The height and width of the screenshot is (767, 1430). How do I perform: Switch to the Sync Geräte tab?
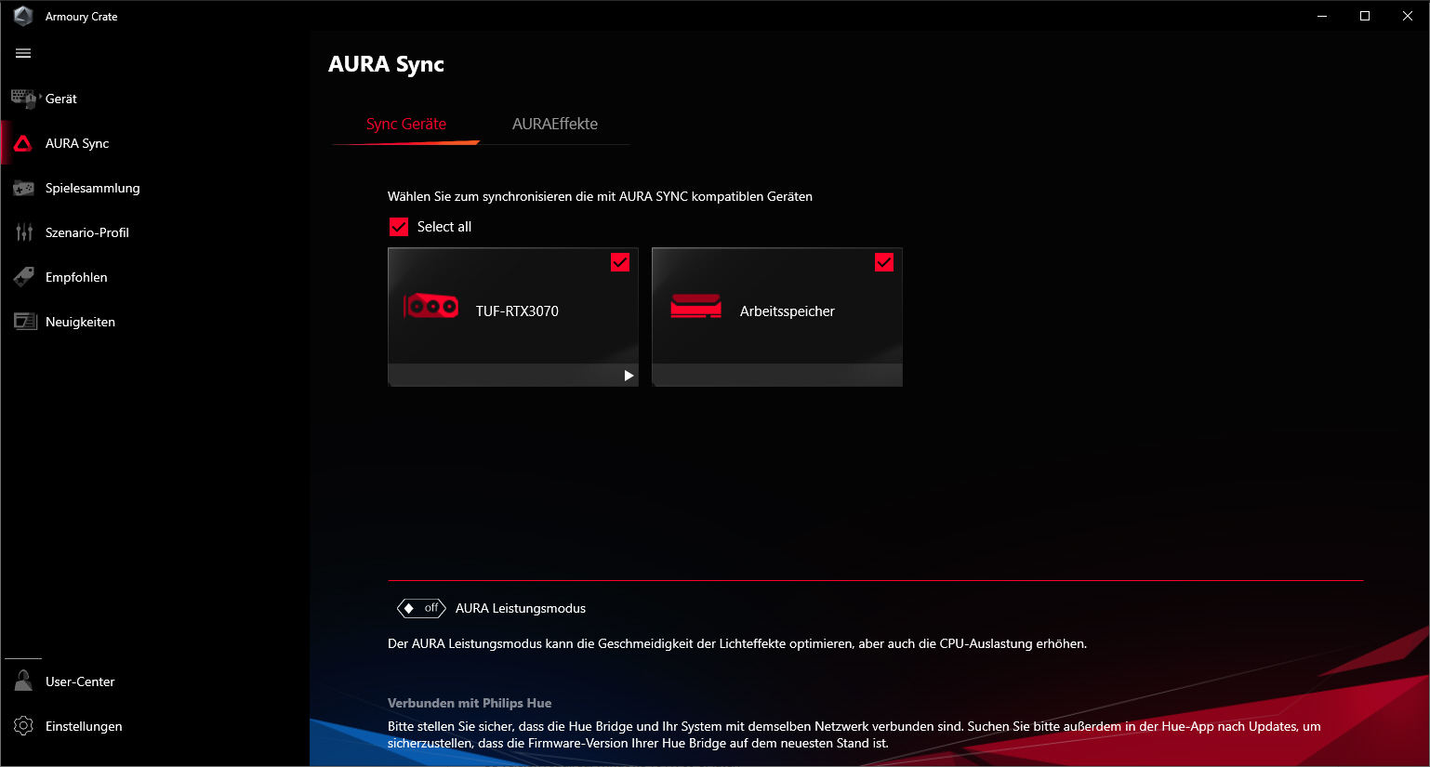(x=406, y=124)
